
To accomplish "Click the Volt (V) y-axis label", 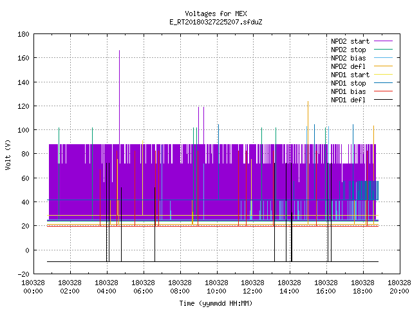I will (x=8, y=155).
